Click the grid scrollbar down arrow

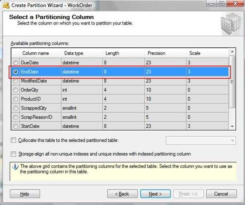coord(232,126)
